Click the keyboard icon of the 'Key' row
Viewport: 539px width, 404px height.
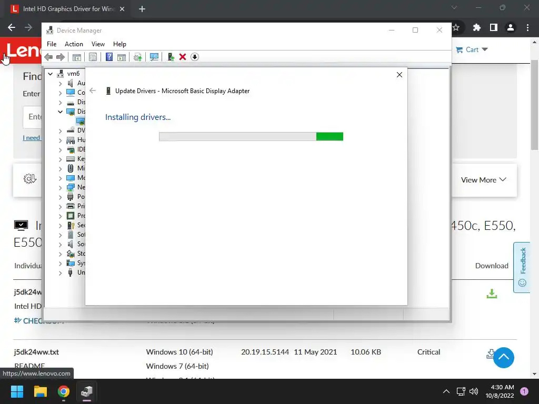(x=71, y=159)
